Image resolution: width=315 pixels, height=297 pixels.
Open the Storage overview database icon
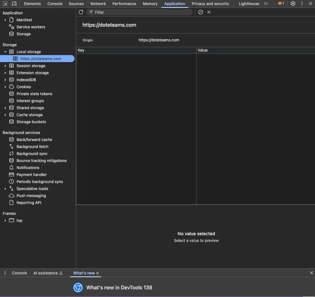click(x=11, y=34)
